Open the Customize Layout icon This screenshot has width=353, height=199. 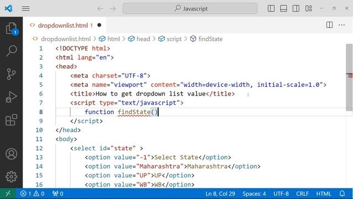pyautogui.click(x=308, y=9)
